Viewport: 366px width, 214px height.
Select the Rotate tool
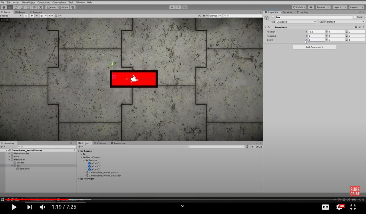coord(16,7)
